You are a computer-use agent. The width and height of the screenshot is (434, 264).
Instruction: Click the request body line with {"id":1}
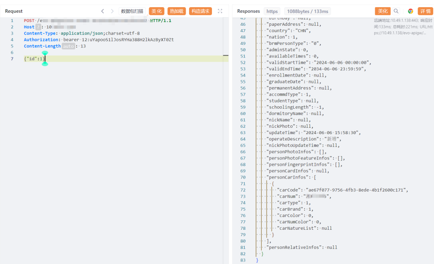pyautogui.click(x=34, y=59)
